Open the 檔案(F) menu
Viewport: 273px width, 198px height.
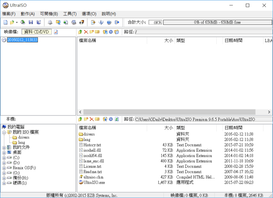click(9, 14)
